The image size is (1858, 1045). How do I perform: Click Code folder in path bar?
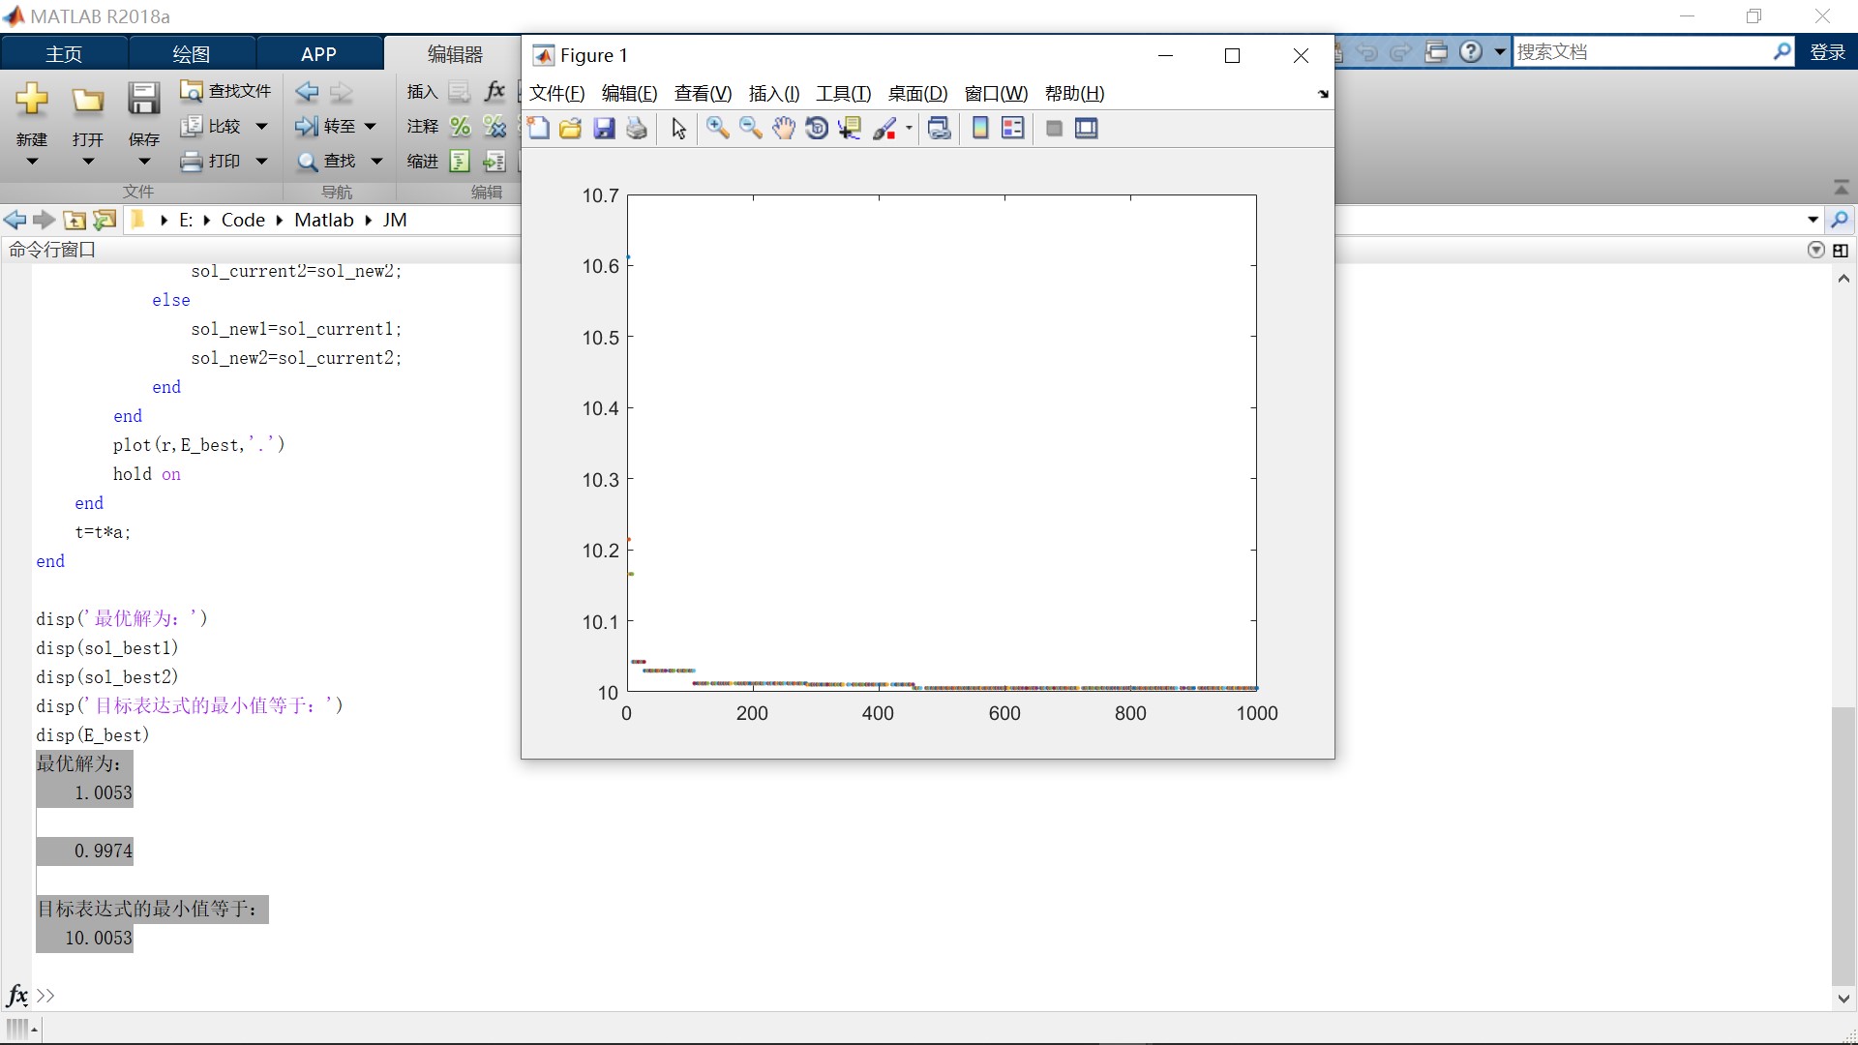point(243,221)
